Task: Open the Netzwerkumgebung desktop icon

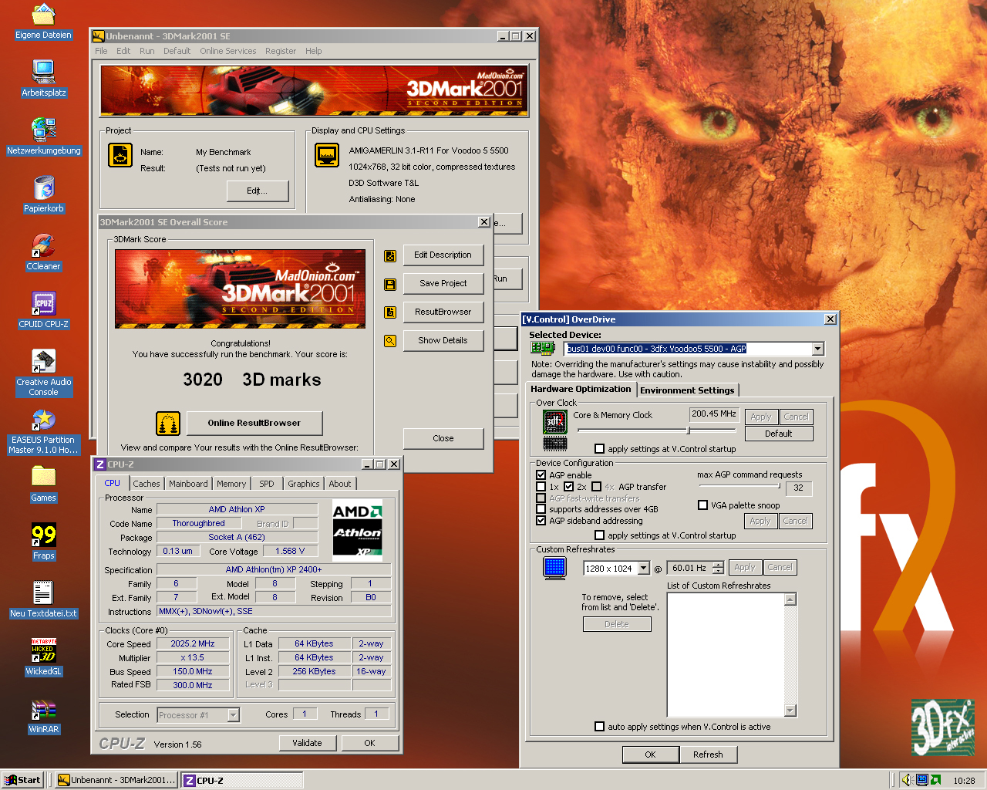Action: (43, 130)
